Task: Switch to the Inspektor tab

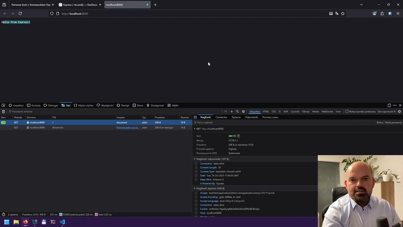Action: tap(16, 105)
